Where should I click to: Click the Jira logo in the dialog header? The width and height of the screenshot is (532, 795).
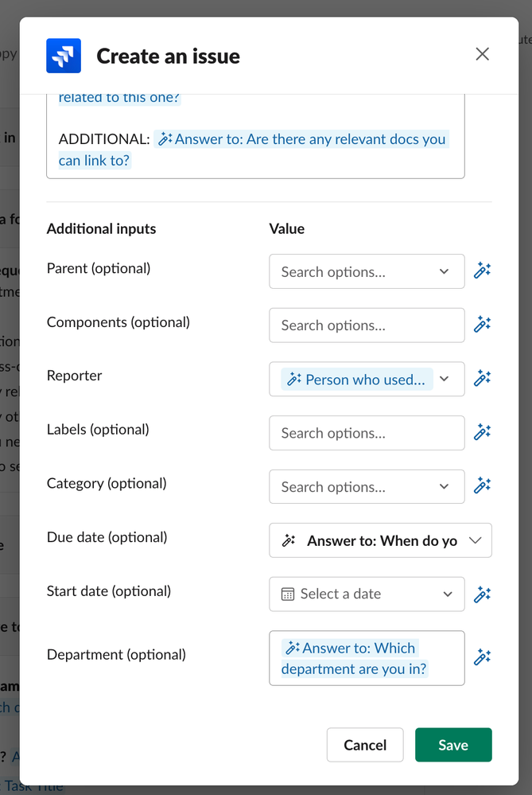[x=64, y=56]
